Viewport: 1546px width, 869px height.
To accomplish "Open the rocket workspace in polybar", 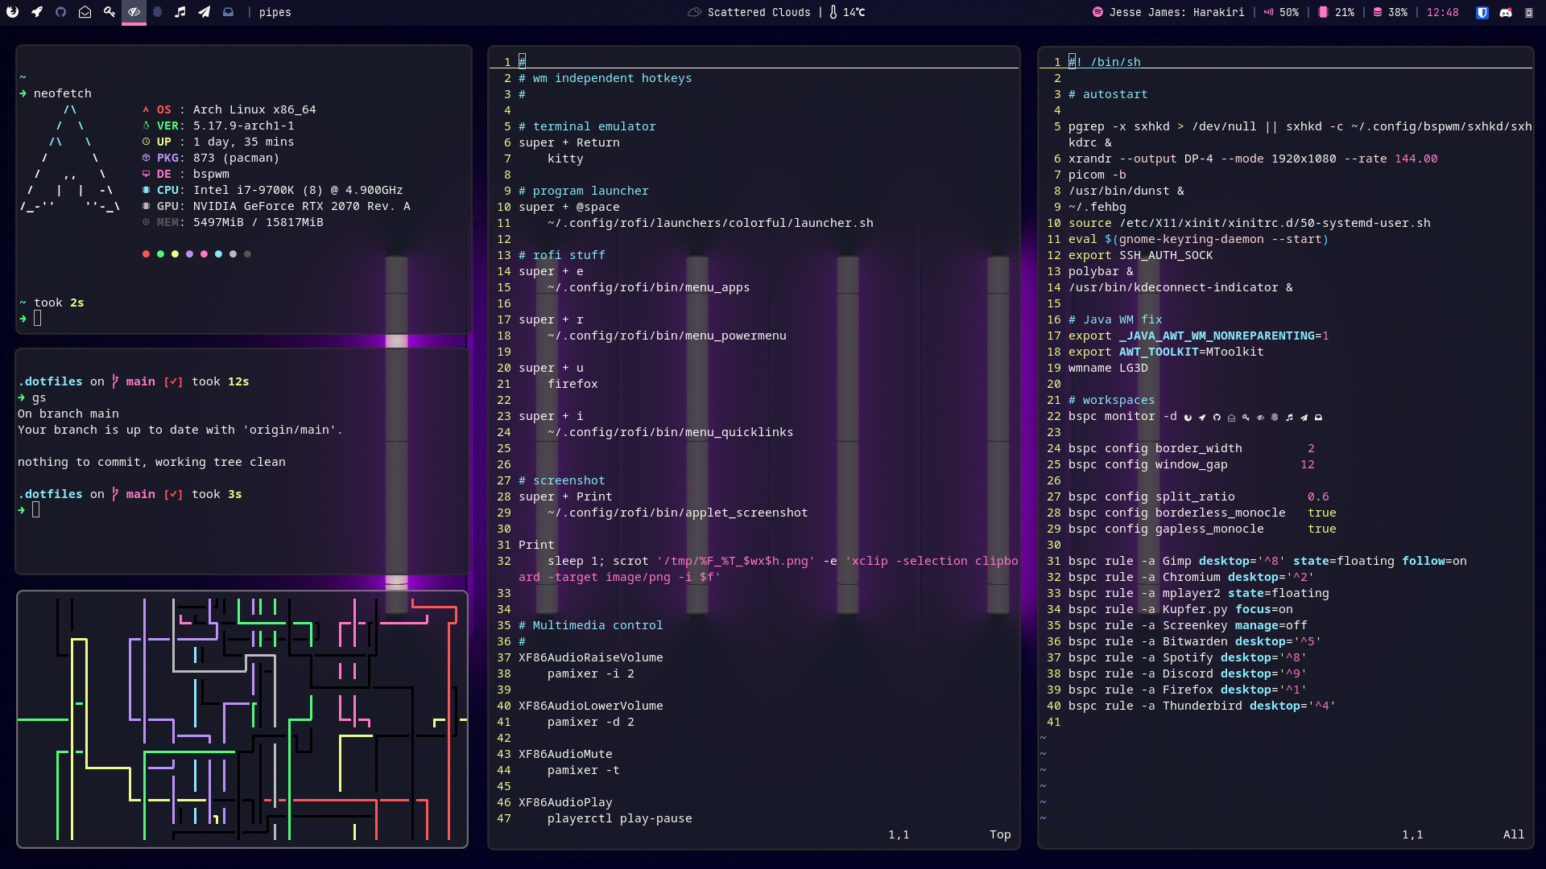I will pyautogui.click(x=37, y=12).
